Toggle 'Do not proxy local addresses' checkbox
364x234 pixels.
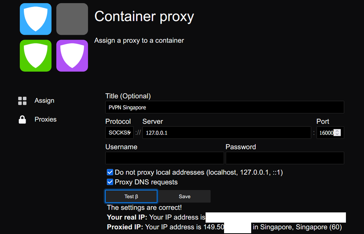110,172
